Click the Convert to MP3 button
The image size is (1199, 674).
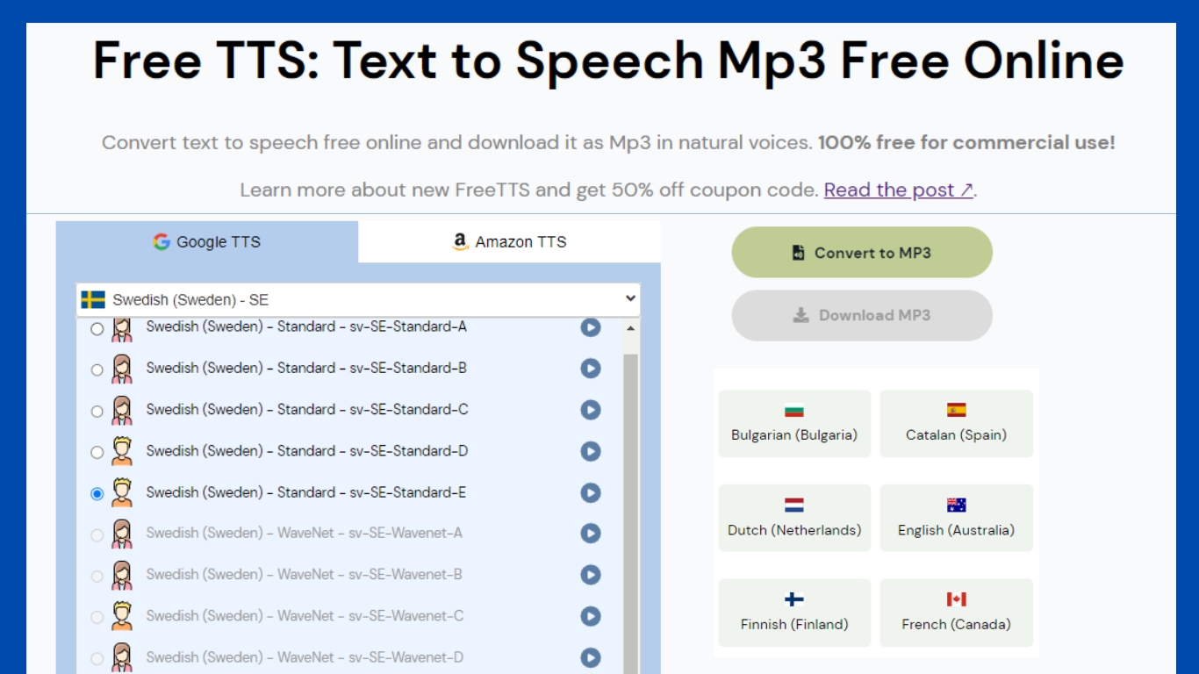[861, 253]
